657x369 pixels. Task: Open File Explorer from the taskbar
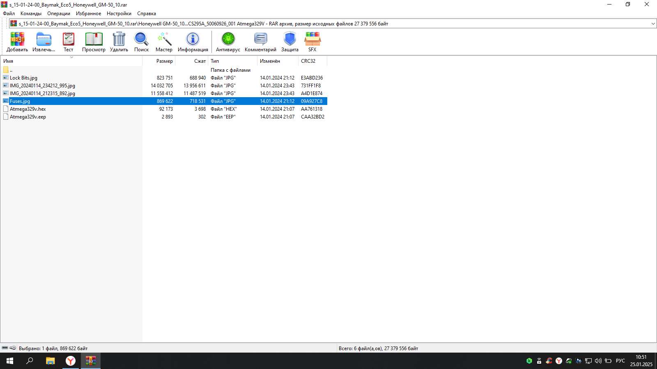tap(50, 361)
